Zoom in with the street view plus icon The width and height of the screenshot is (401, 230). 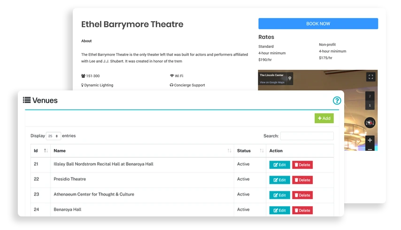coord(370,140)
